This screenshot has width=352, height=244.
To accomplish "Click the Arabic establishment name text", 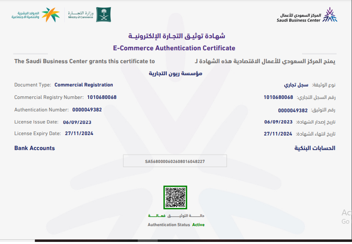I will (x=176, y=73).
